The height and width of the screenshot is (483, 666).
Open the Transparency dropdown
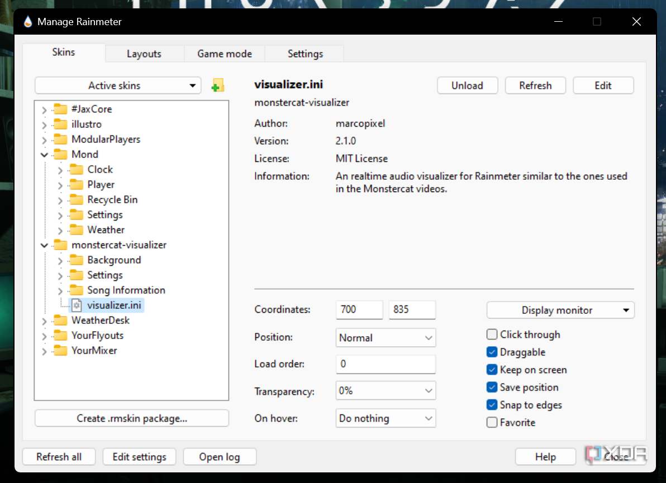[386, 391]
